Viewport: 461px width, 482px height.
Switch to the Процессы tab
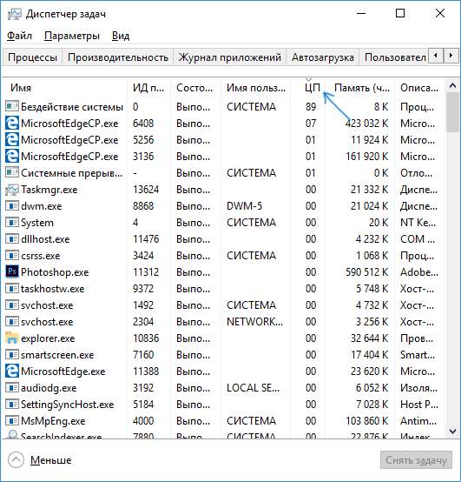pos(32,57)
